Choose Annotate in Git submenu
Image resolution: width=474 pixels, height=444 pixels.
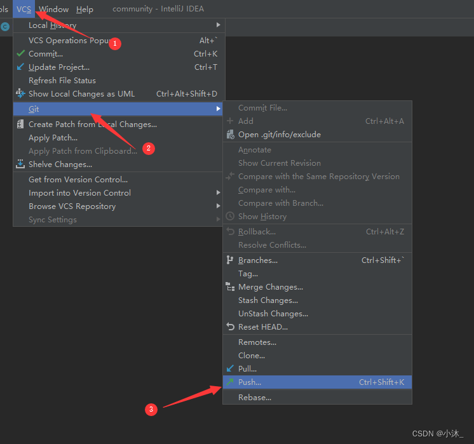[317, 150]
